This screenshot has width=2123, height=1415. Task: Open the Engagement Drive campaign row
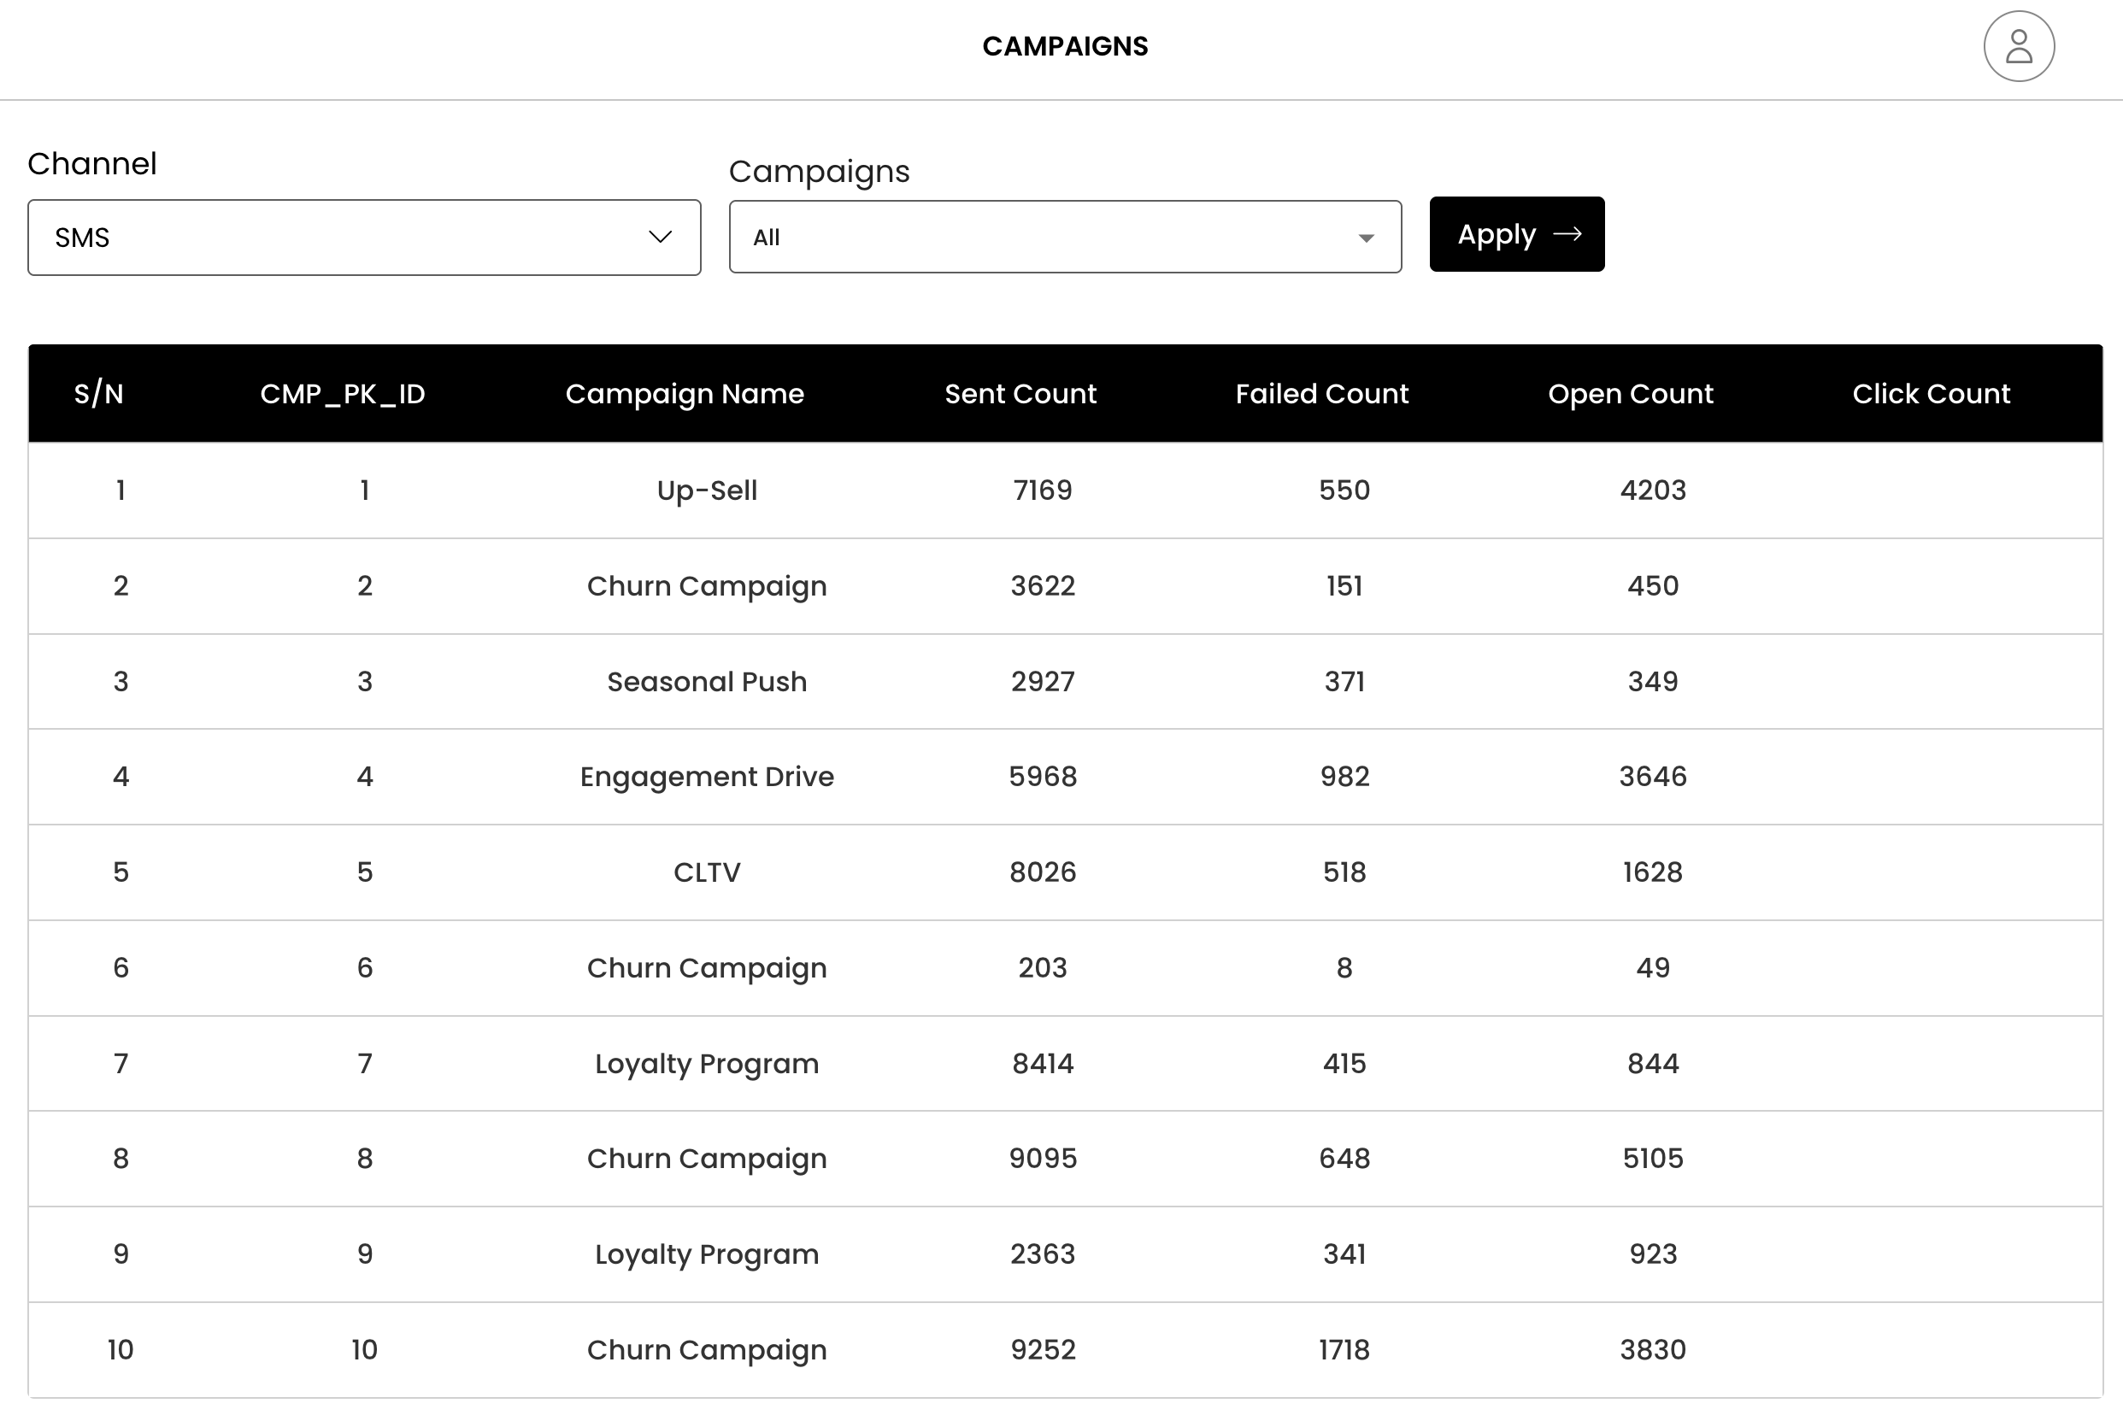point(707,776)
